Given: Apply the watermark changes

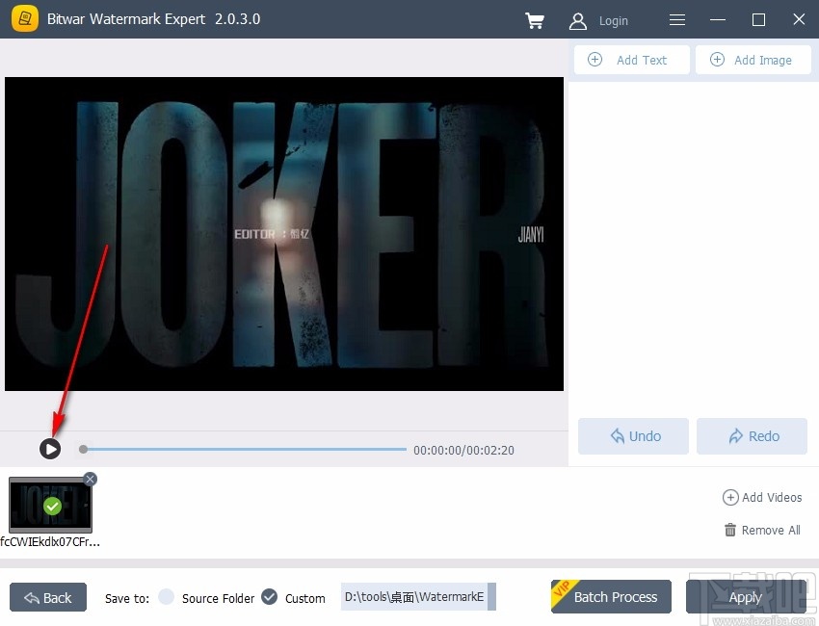Looking at the screenshot, I should pos(747,596).
